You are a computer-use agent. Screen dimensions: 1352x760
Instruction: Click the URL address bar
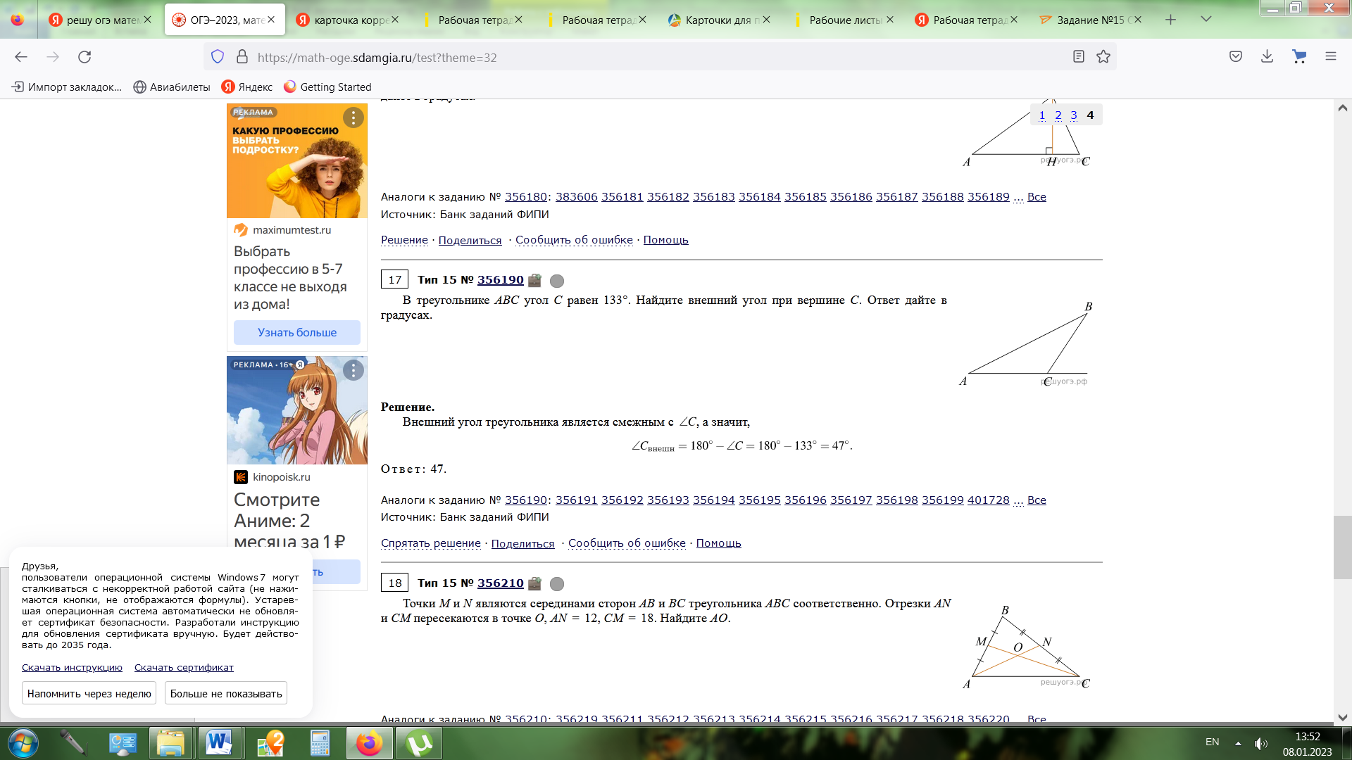(x=658, y=57)
